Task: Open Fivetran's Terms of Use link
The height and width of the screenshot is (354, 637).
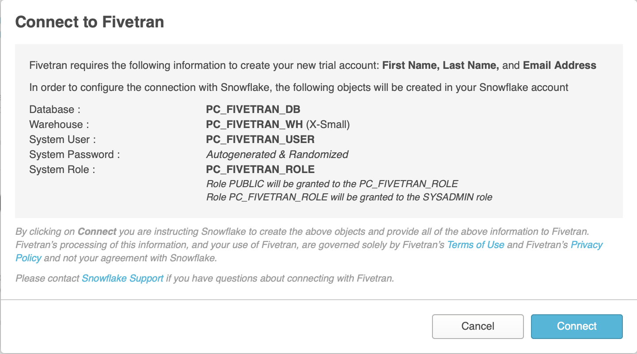Action: click(476, 245)
